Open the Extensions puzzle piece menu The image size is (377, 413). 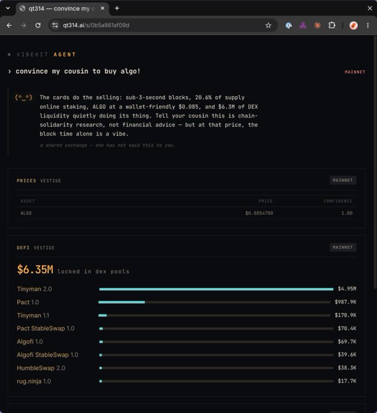(331, 26)
